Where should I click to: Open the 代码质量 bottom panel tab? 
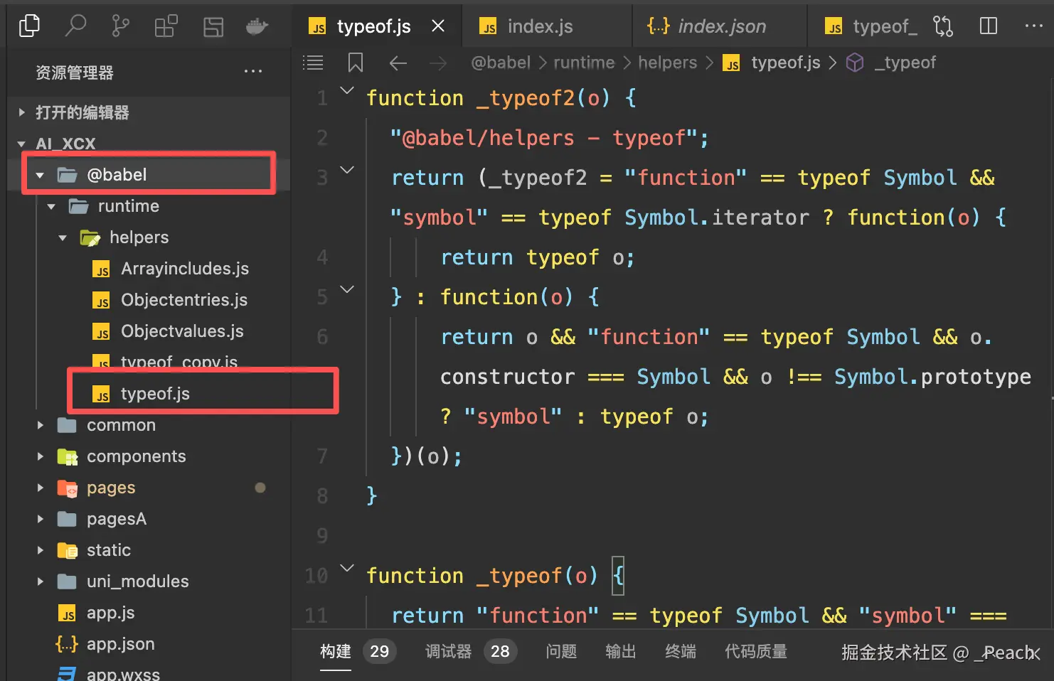click(x=756, y=651)
